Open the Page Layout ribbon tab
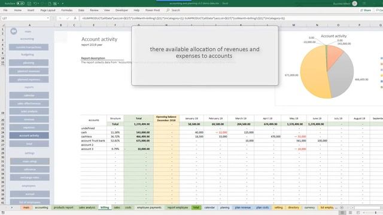Image resolution: width=383 pixels, height=215 pixels. 48,10
